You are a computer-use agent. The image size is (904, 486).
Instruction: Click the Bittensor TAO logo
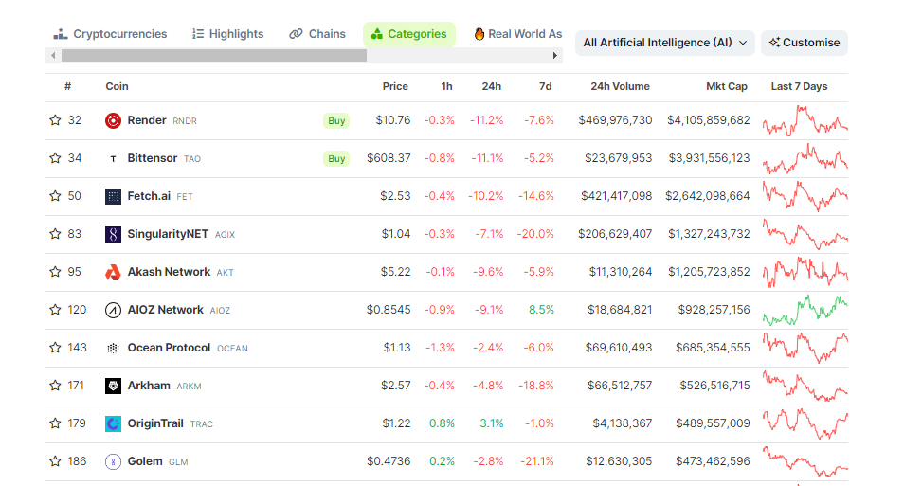click(x=113, y=158)
